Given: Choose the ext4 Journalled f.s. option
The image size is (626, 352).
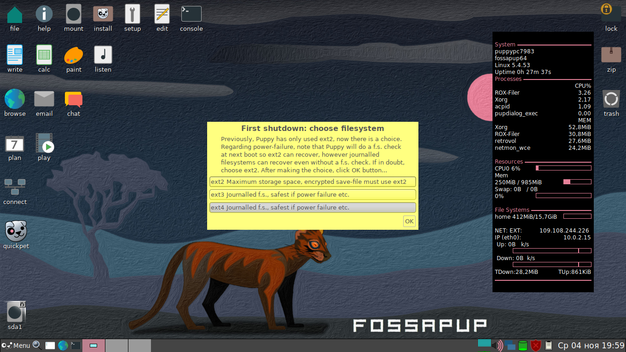Looking at the screenshot, I should [313, 207].
